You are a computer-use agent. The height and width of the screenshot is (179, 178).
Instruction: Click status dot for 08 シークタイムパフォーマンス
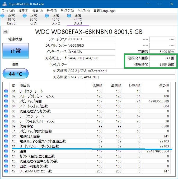click(6, 121)
